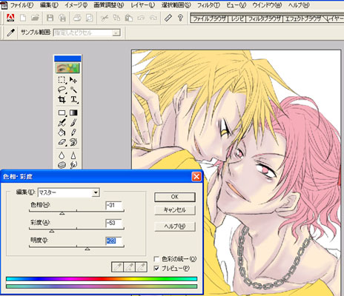Open the ヘルプ(H) menu in menu bar
344x296 pixels.
(299, 4)
